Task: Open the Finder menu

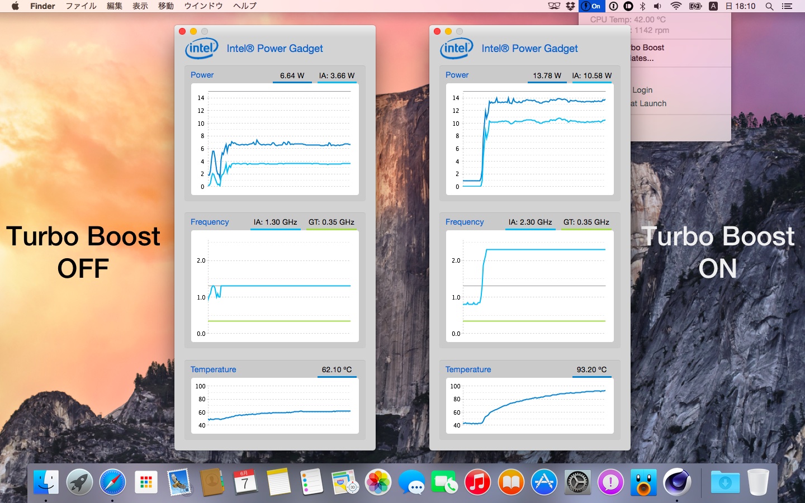Action: [x=42, y=6]
